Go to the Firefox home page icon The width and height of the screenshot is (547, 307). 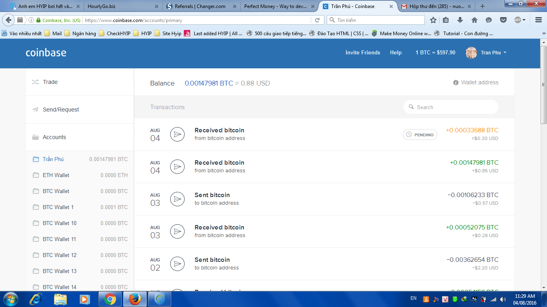coord(475,20)
